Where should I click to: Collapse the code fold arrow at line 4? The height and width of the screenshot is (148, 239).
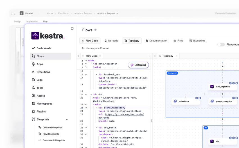(86, 61)
